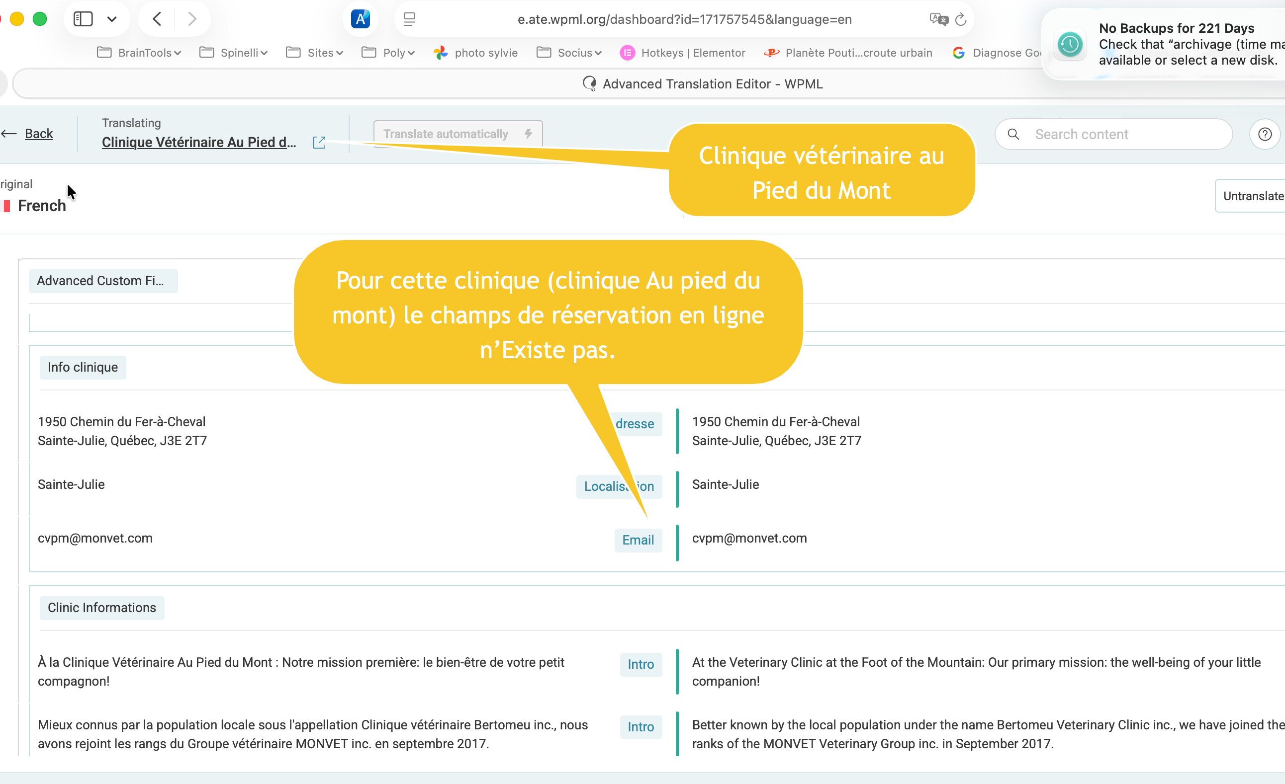Click the reader view icon in the address bar

409,19
